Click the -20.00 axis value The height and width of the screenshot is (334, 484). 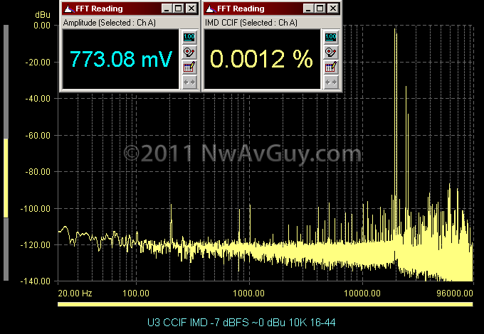[38, 63]
